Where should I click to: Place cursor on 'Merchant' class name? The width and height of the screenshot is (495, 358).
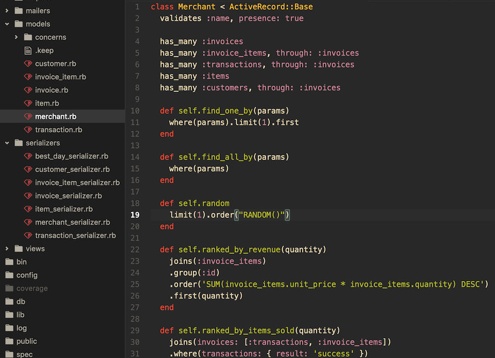click(197, 7)
